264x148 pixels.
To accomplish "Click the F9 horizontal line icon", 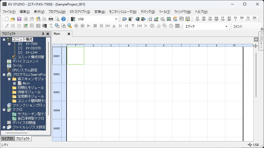I will (x=248, y=19).
